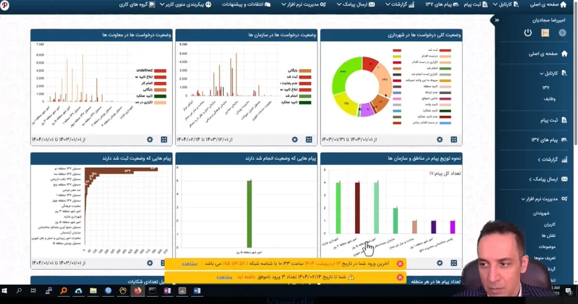This screenshot has height=304, width=578.
Task: Open gear settings of 'وضعیت کلی درخواست ها در شهرداری' panel
Action: click(440, 140)
